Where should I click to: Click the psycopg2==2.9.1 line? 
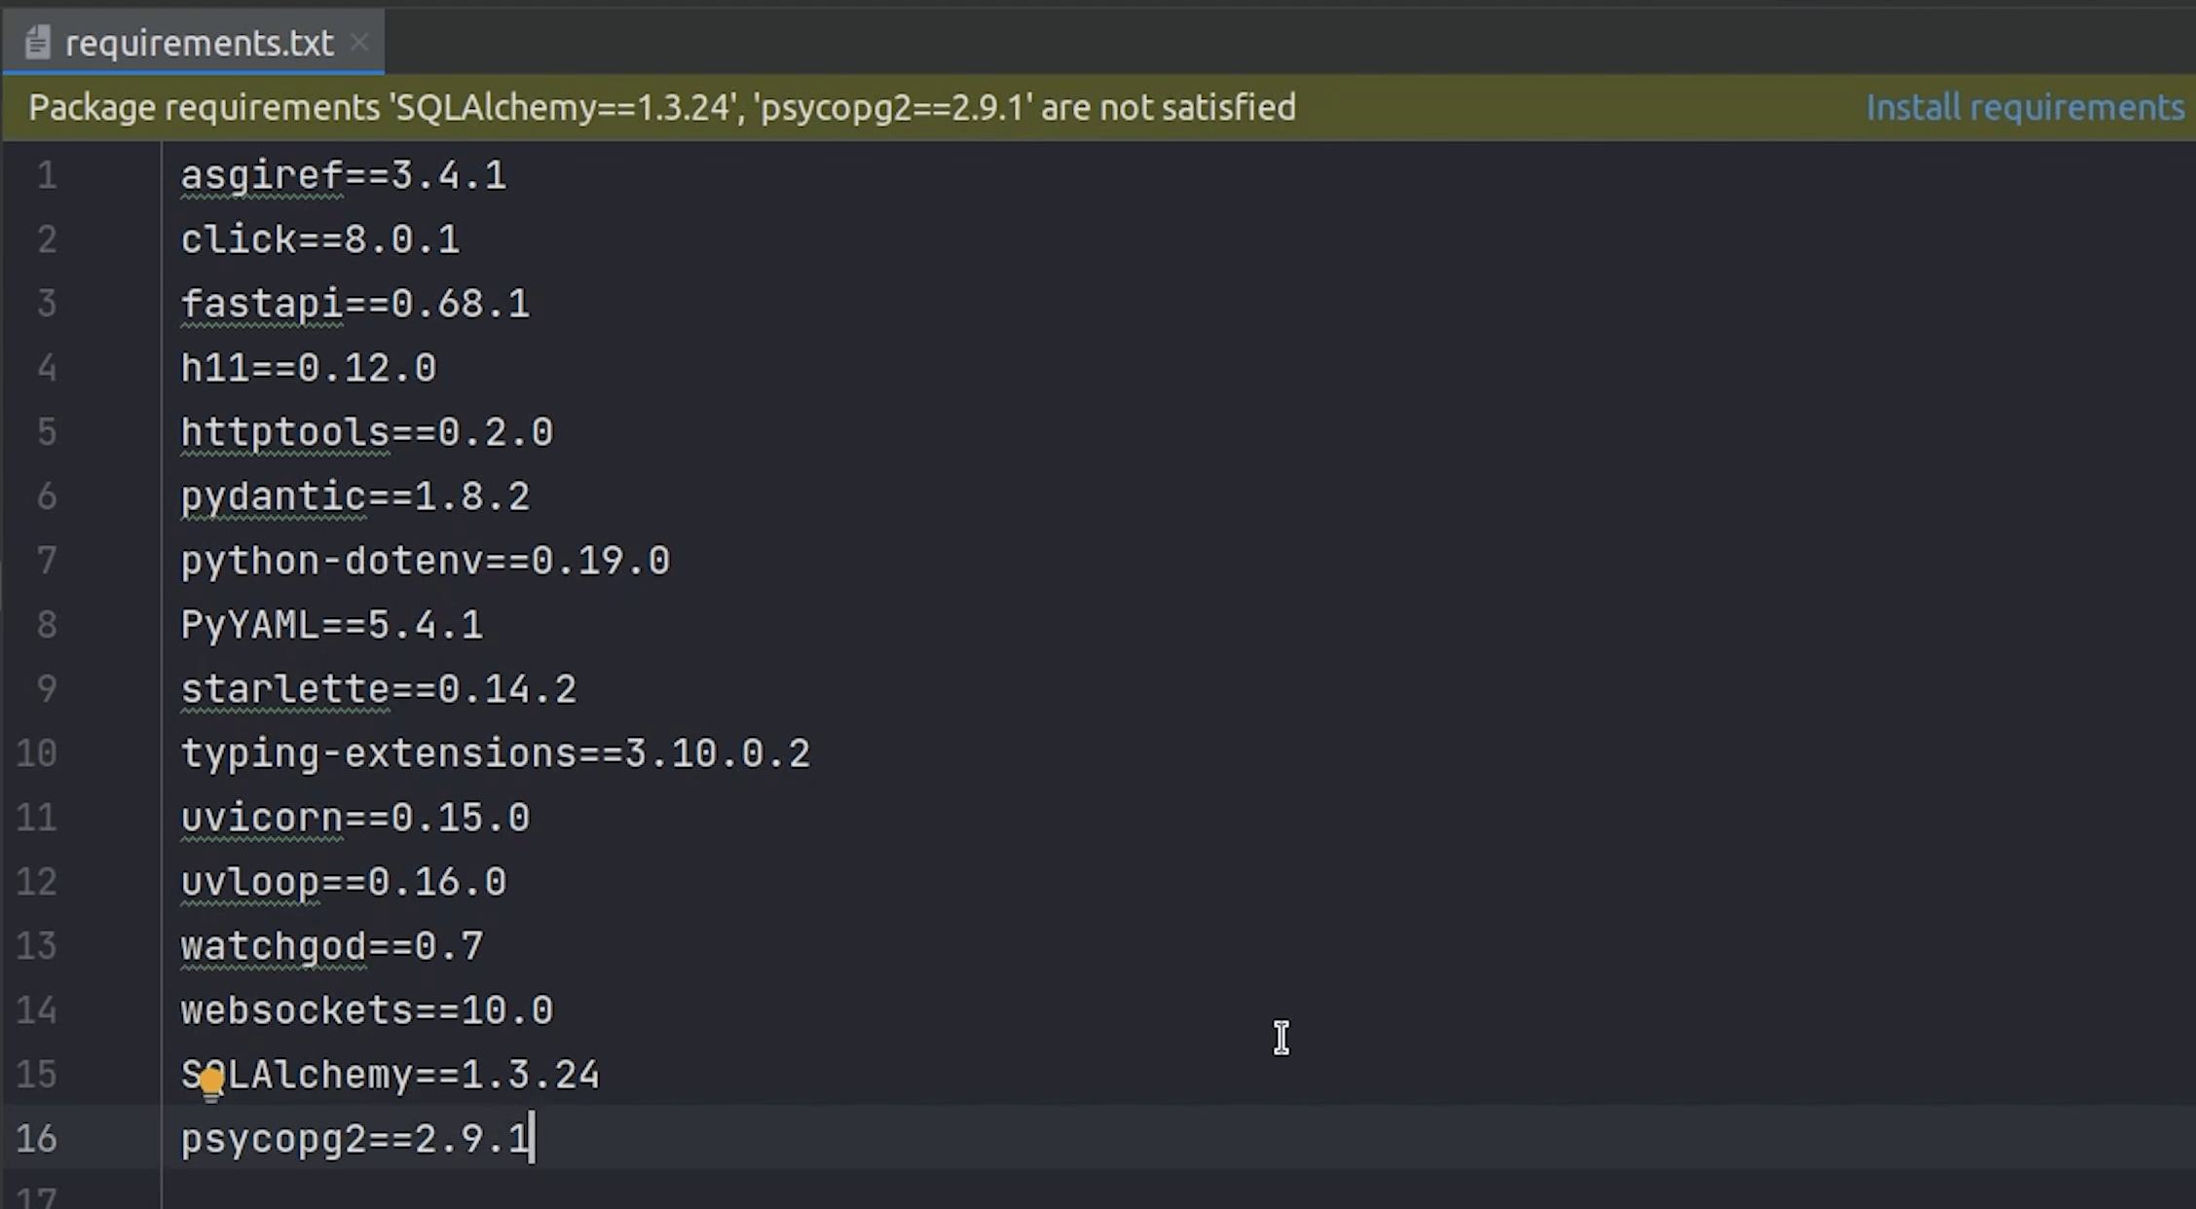click(x=355, y=1139)
